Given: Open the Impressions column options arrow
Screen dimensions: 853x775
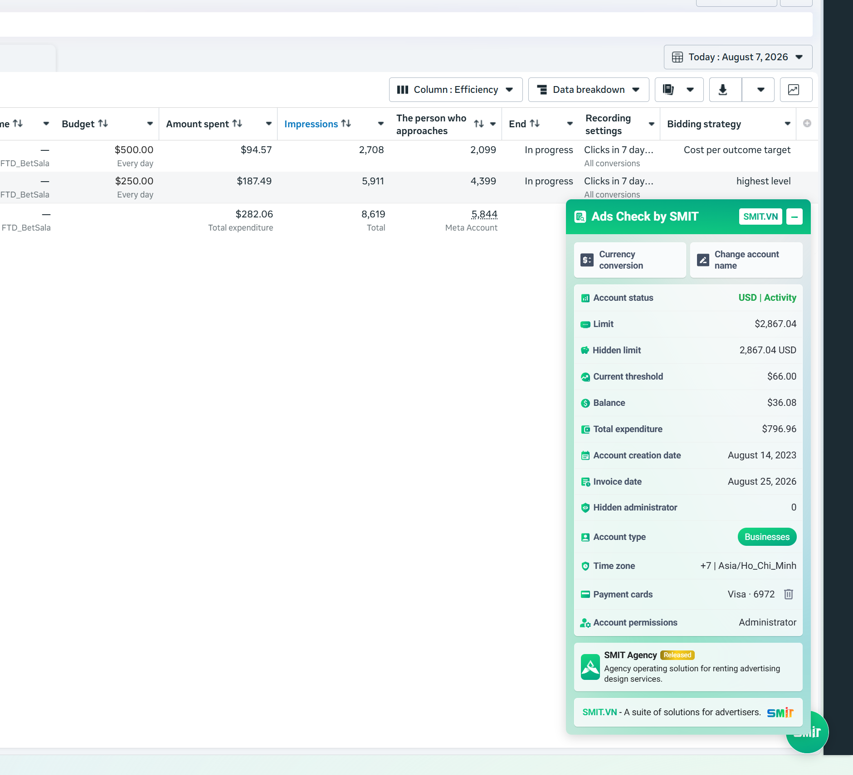Looking at the screenshot, I should 380,124.
